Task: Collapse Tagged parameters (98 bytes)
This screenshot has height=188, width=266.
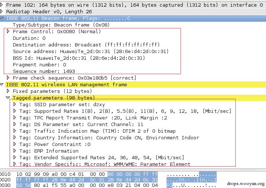Action: point(8,98)
